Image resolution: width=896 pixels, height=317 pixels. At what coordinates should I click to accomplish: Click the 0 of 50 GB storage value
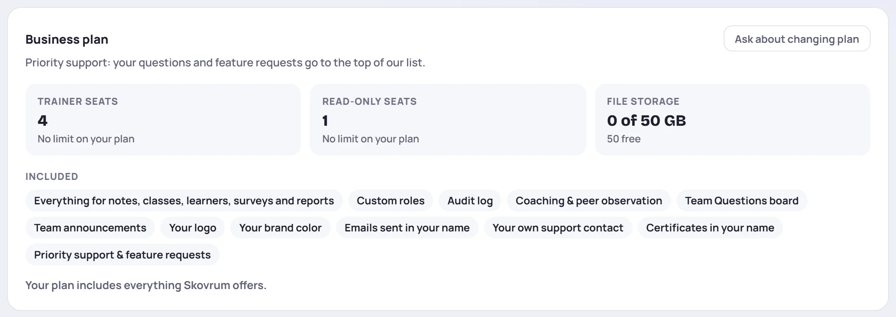(x=646, y=121)
